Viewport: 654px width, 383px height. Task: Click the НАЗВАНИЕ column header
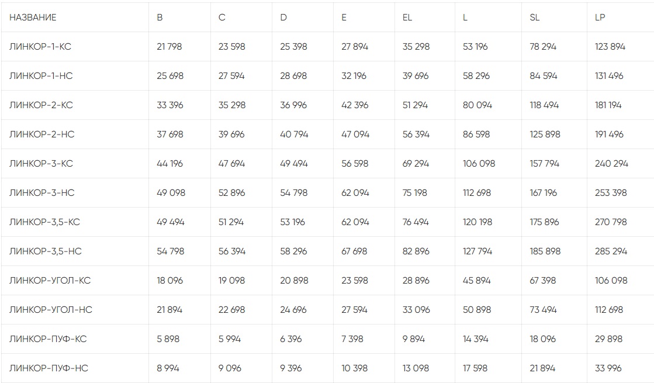33,18
